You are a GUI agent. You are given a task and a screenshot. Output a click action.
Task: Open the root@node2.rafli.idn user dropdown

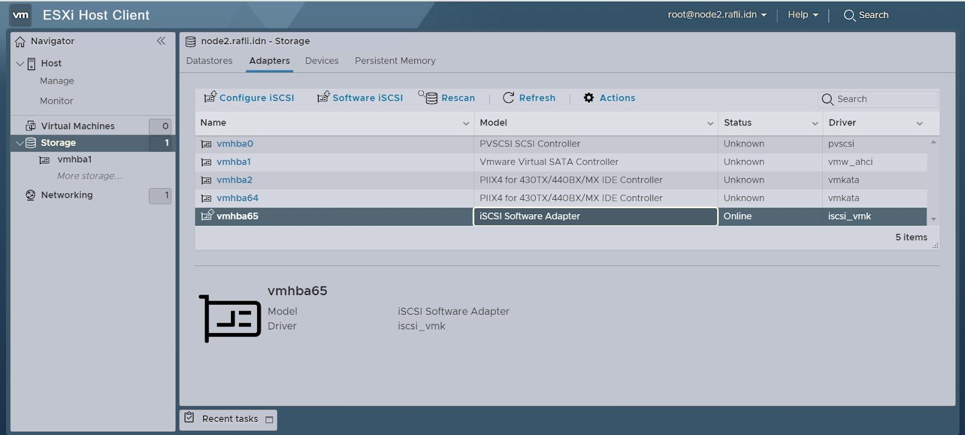(717, 15)
